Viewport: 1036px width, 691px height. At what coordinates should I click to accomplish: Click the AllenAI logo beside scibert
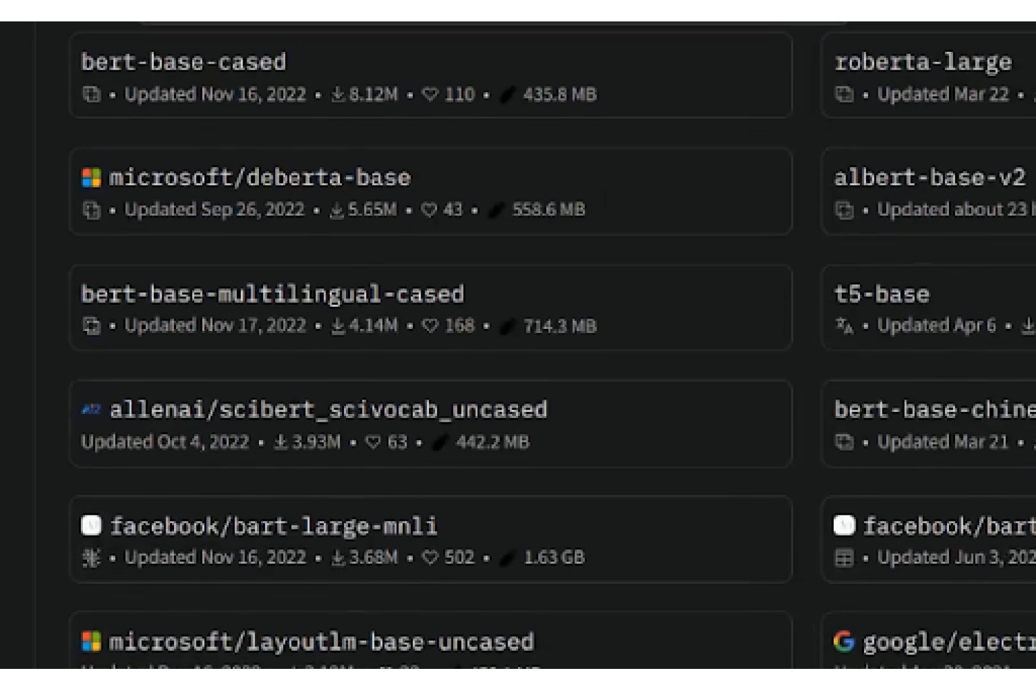91,410
